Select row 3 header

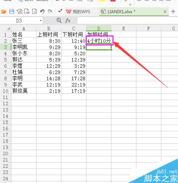(x=5, y=47)
